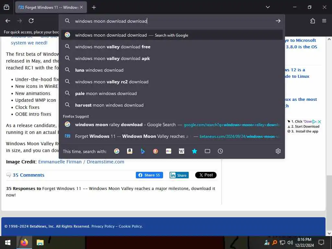Viewport: 332px width, 249px height.
Task: Open search settings gear icon
Action: [278, 151]
